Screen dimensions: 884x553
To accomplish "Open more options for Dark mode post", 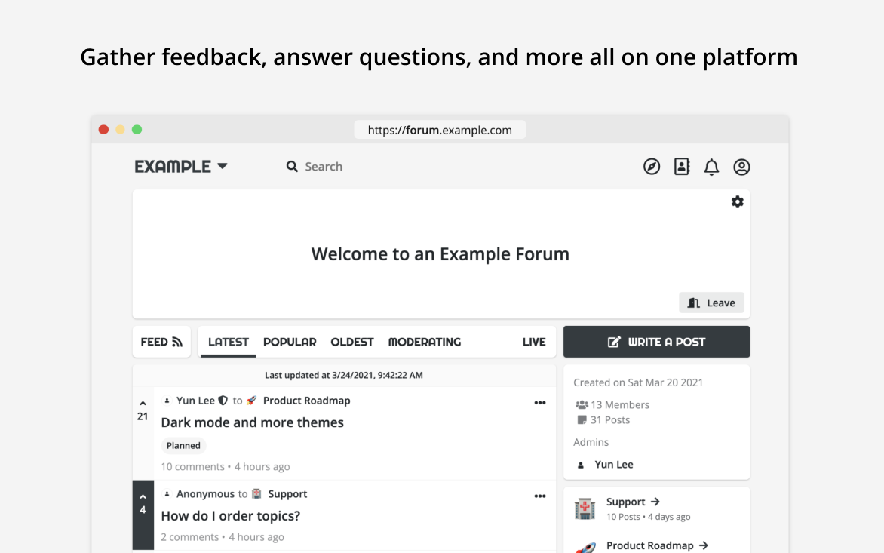I will point(539,402).
